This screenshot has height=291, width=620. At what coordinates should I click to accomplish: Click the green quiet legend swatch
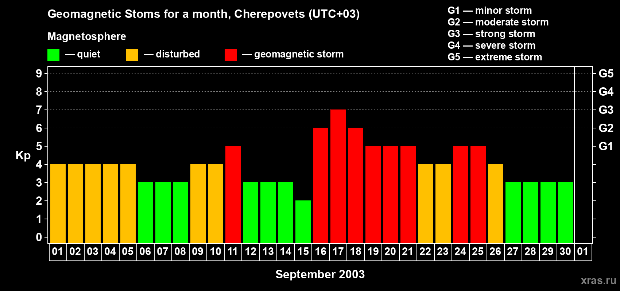click(53, 55)
